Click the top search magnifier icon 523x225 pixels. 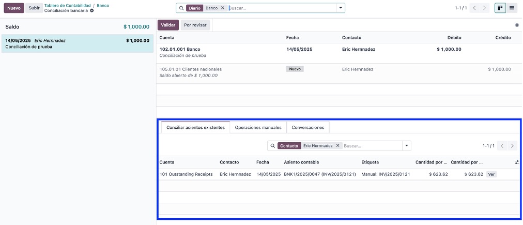pyautogui.click(x=181, y=8)
